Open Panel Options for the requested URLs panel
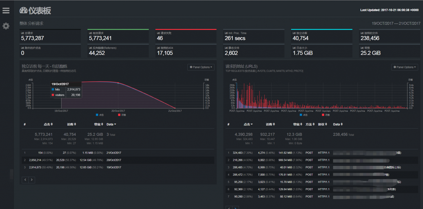Screen dimensions: 423x209 405,67
